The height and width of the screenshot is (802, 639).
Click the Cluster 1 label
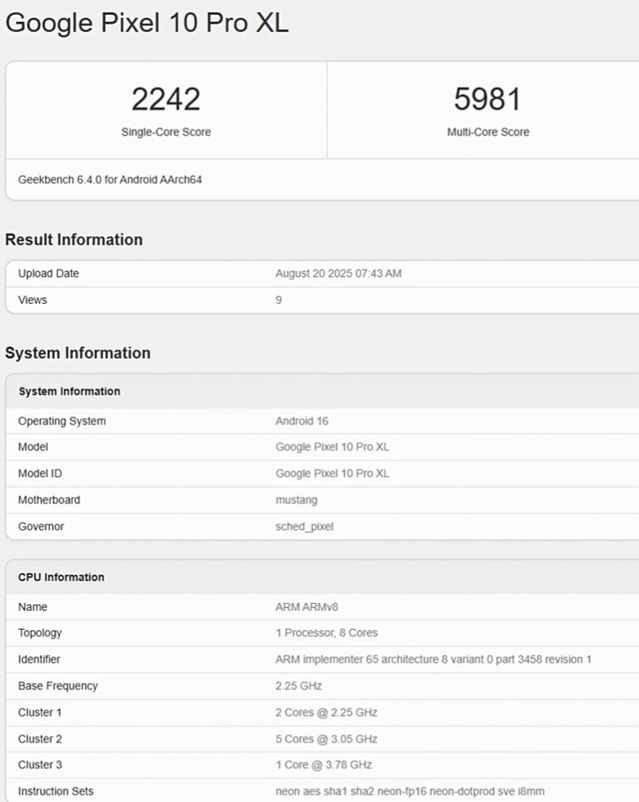pos(40,713)
